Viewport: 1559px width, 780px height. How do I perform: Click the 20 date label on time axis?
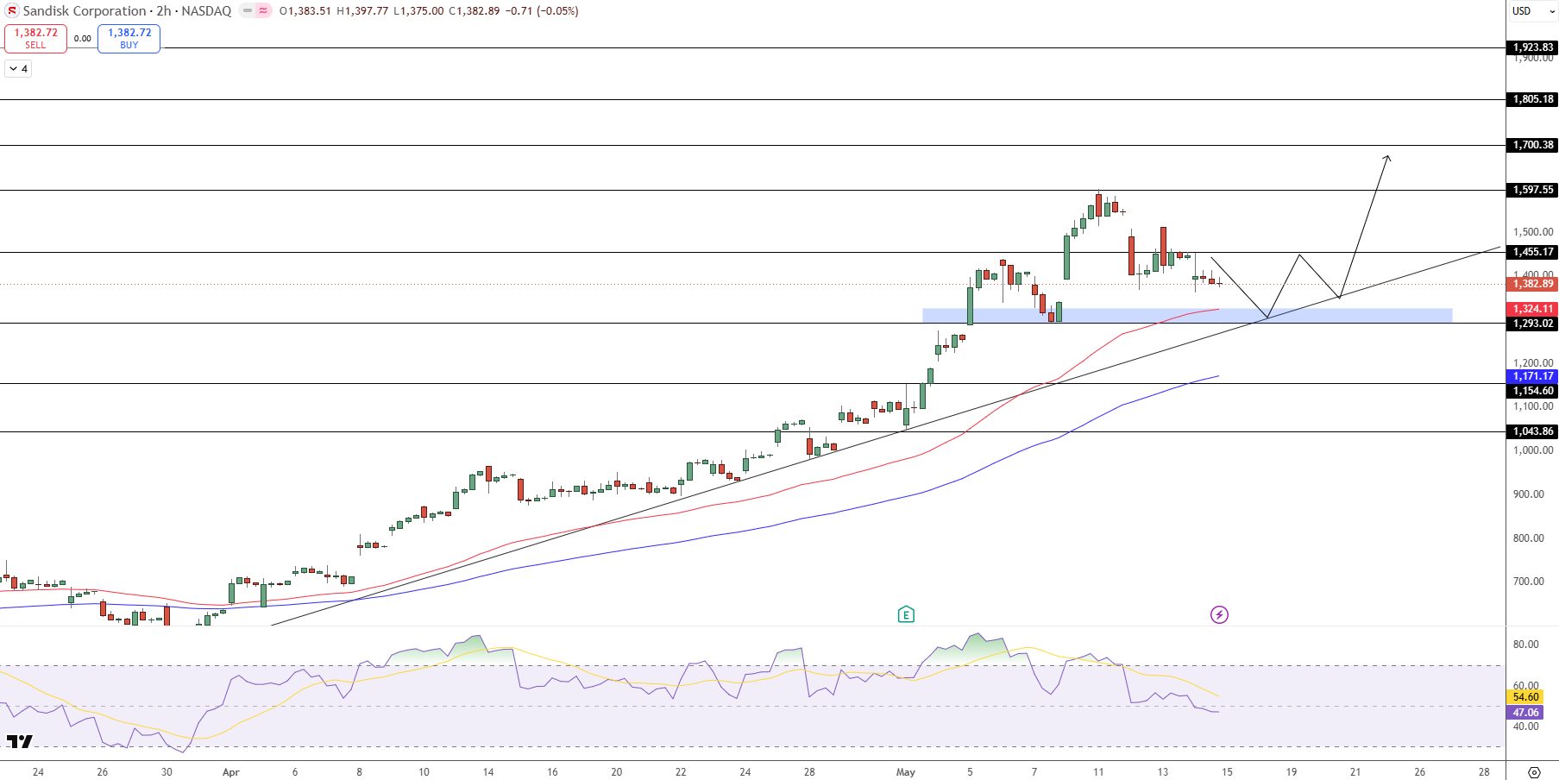(x=617, y=772)
